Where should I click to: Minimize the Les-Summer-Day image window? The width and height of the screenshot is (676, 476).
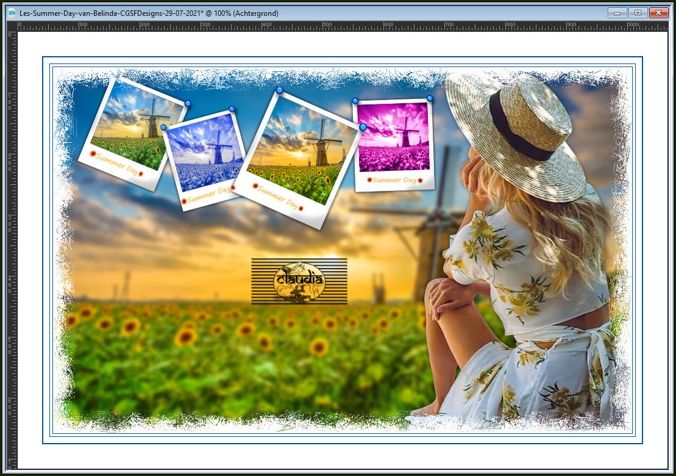(617, 13)
